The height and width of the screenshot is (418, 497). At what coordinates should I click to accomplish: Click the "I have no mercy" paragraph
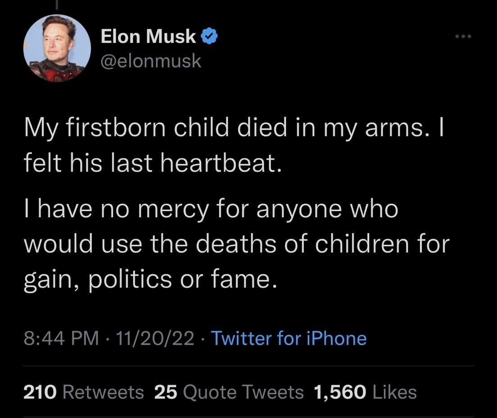pyautogui.click(x=236, y=244)
